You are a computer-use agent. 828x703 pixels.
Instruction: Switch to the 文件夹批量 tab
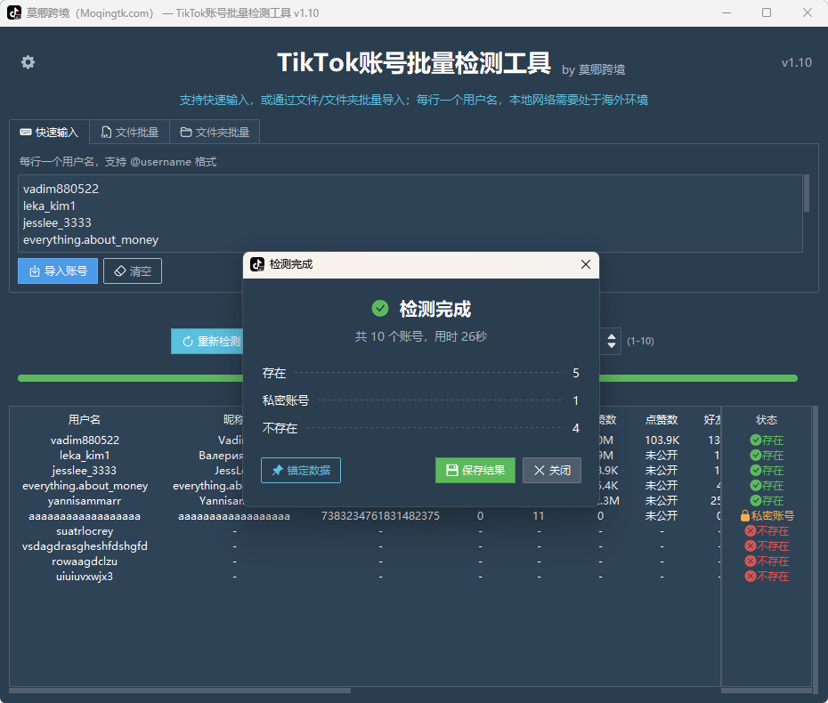coord(215,132)
